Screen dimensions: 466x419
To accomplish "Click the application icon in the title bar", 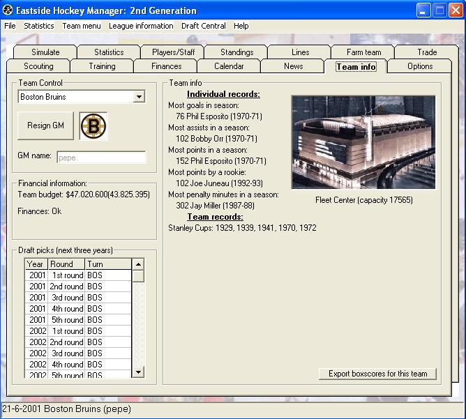I will [8, 10].
